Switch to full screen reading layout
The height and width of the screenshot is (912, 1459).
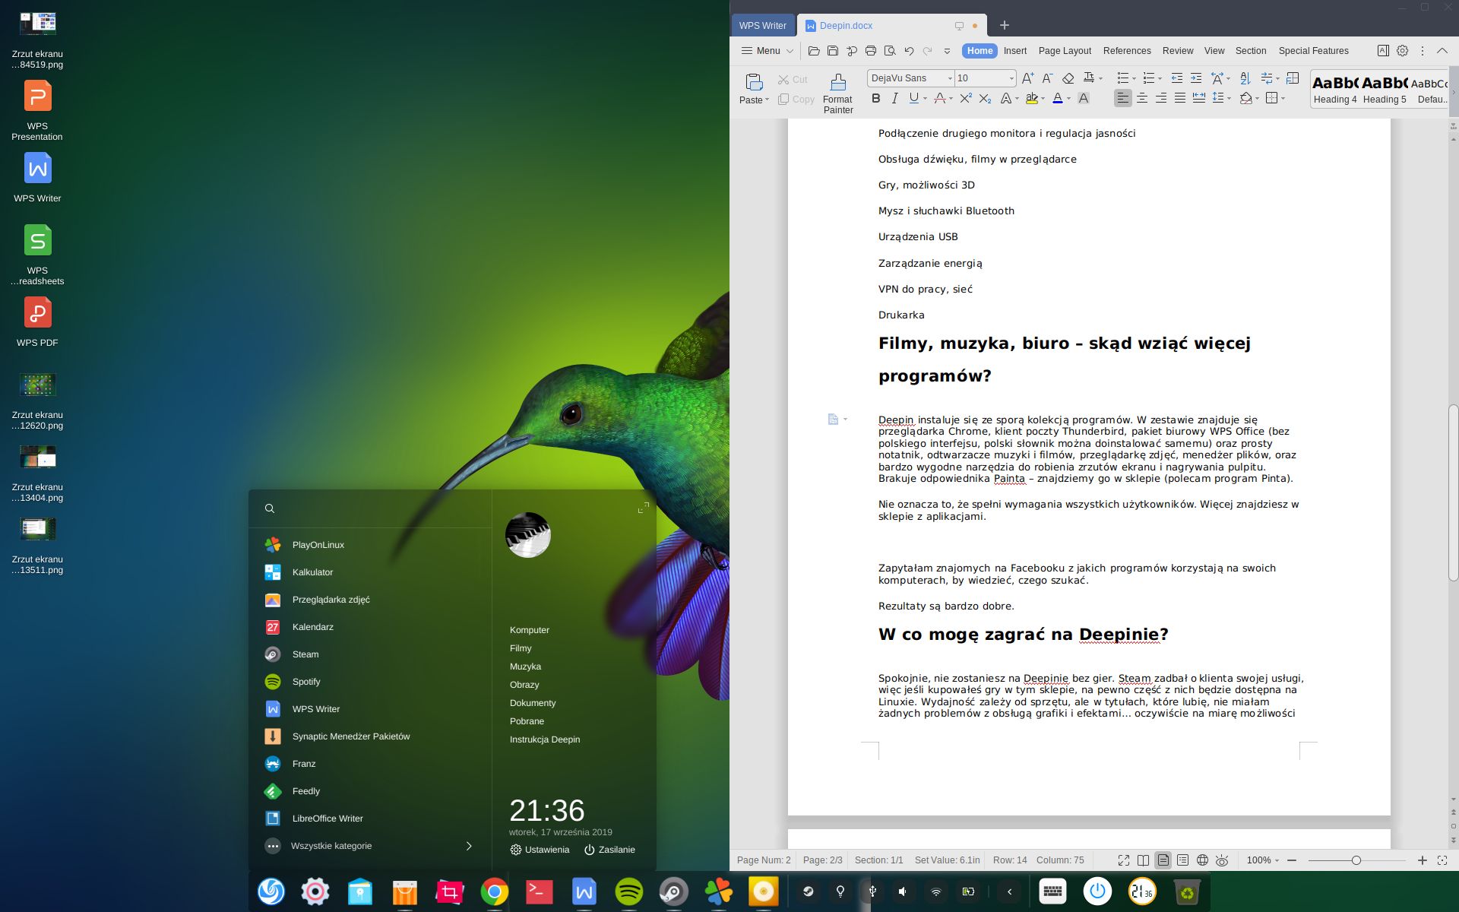(1123, 860)
